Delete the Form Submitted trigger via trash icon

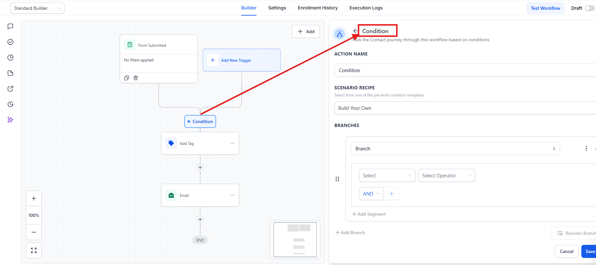pos(136,78)
